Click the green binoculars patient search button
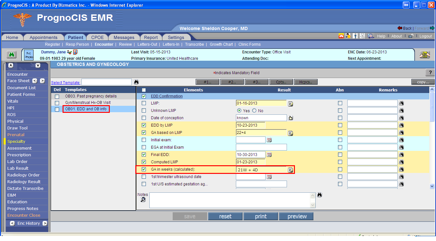The width and height of the screenshot is (436, 241). pos(12,55)
